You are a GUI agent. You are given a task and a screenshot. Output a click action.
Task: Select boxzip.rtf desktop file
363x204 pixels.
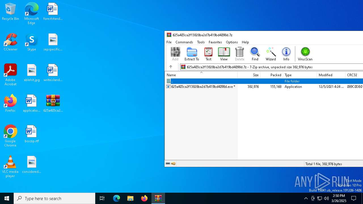point(31,134)
